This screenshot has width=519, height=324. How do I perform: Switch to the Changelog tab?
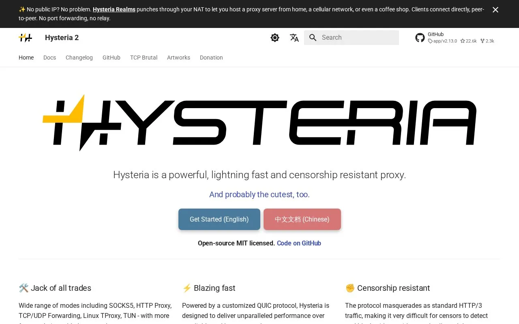pos(79,58)
